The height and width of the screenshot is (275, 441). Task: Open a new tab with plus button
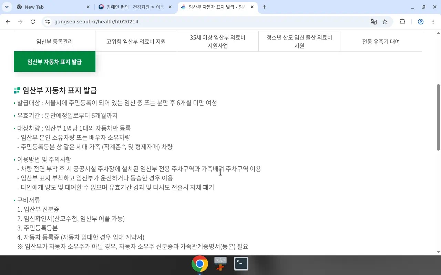tap(264, 7)
